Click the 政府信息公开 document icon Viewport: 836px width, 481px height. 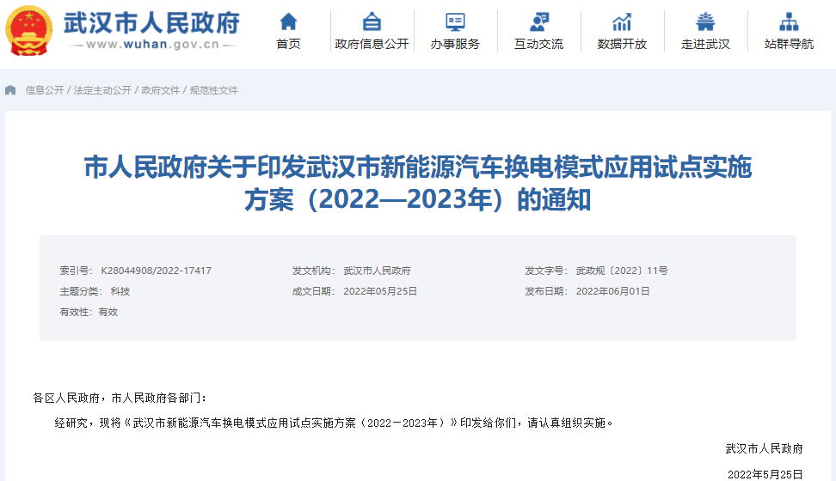(372, 21)
